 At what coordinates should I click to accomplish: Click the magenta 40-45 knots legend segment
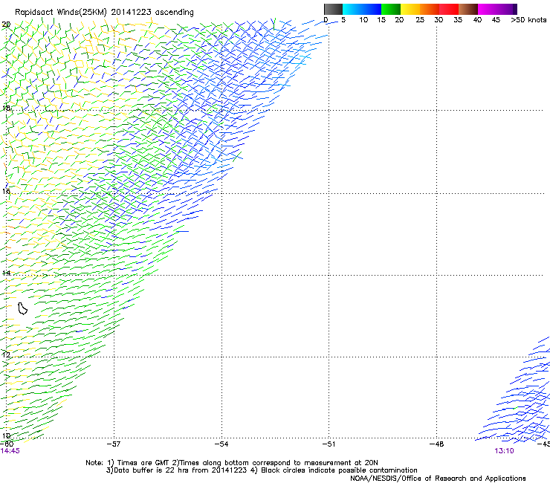point(488,9)
